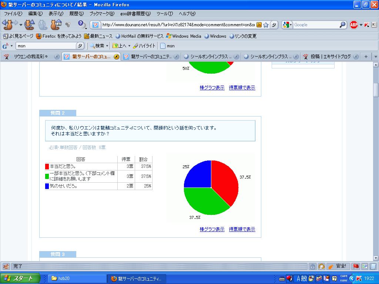Click the RSS feed icon in address bar
The image size is (379, 284).
tap(259, 25)
